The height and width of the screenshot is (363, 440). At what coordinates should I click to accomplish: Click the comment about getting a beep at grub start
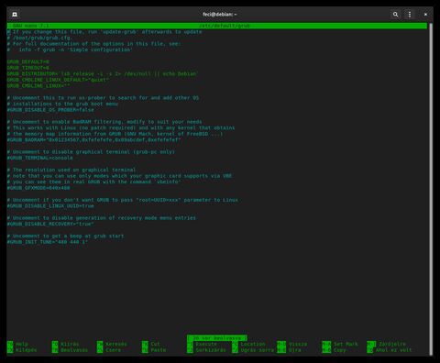click(x=65, y=236)
